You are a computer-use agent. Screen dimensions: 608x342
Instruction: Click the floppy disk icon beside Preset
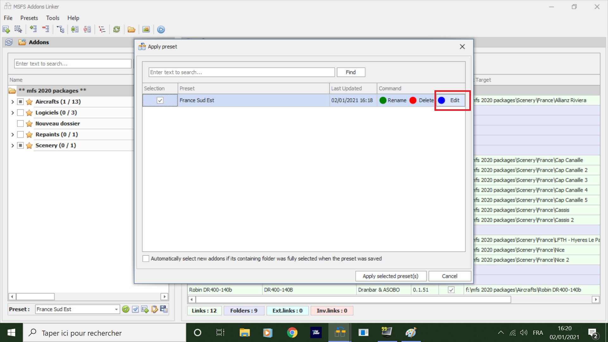click(x=164, y=309)
